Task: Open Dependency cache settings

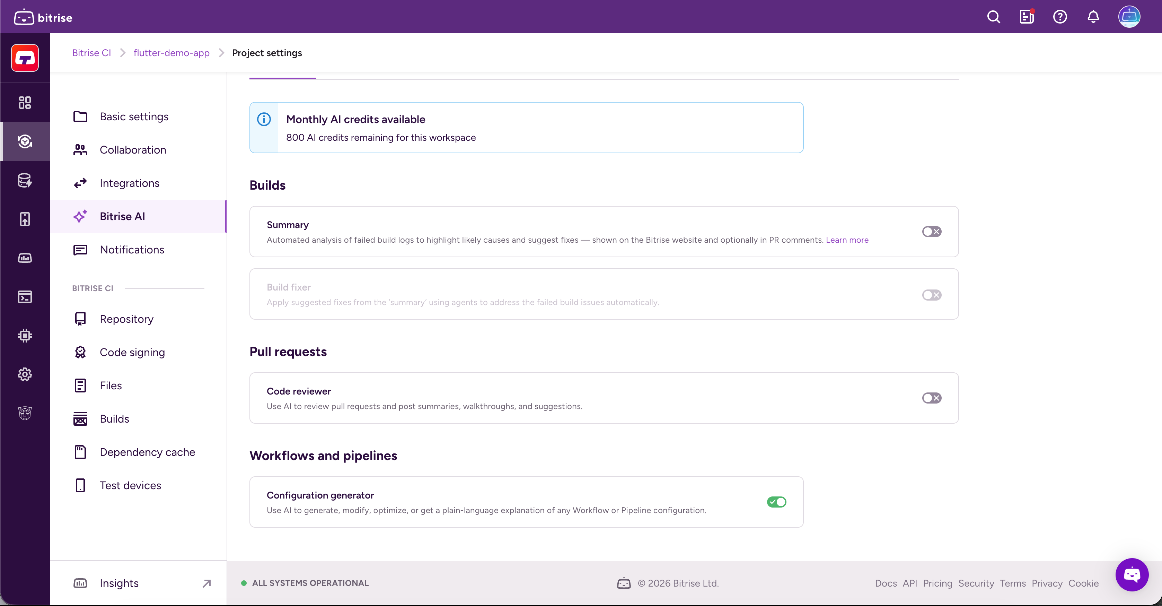Action: tap(138, 452)
